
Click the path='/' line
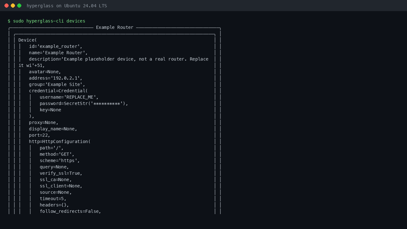pos(52,148)
